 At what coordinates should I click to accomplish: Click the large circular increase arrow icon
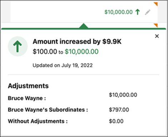18,46
